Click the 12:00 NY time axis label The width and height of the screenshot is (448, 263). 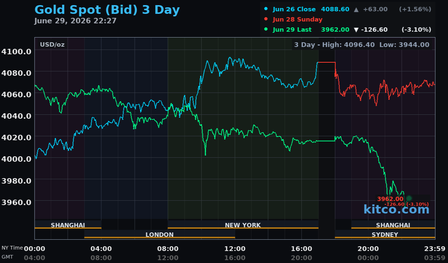coord(235,249)
